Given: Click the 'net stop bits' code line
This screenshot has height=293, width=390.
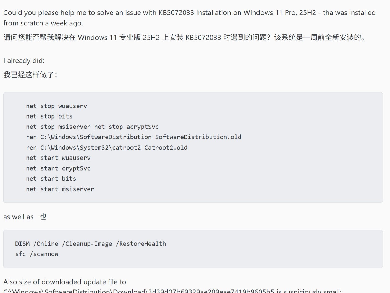Looking at the screenshot, I should 49,116.
